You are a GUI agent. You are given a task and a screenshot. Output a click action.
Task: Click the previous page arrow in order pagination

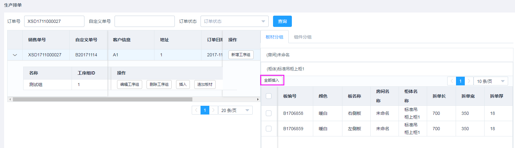(196, 110)
